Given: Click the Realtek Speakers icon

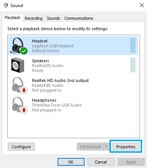Looking at the screenshot, I should coord(17,65).
